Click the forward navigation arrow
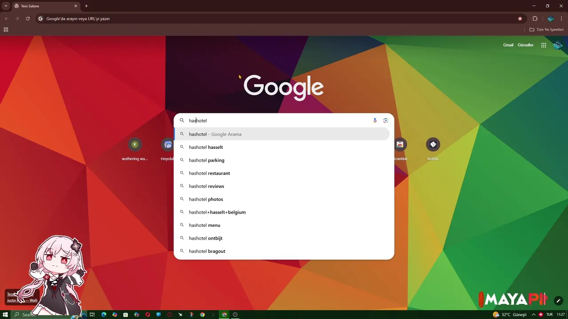Image resolution: width=568 pixels, height=319 pixels. coord(17,19)
